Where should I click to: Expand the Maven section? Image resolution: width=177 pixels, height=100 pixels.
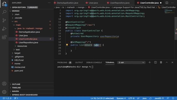[31, 91]
